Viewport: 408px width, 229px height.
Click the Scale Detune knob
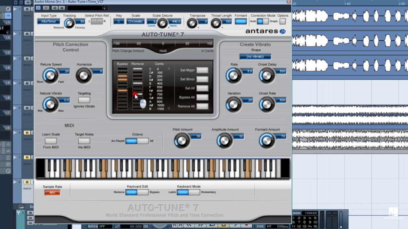point(162,23)
